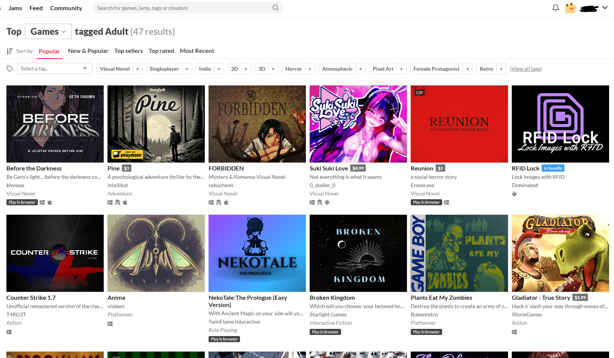Open the Games category dropdown
Image resolution: width=614 pixels, height=358 pixels.
(48, 31)
